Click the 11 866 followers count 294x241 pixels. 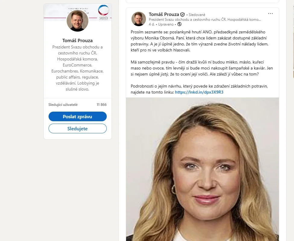point(102,105)
